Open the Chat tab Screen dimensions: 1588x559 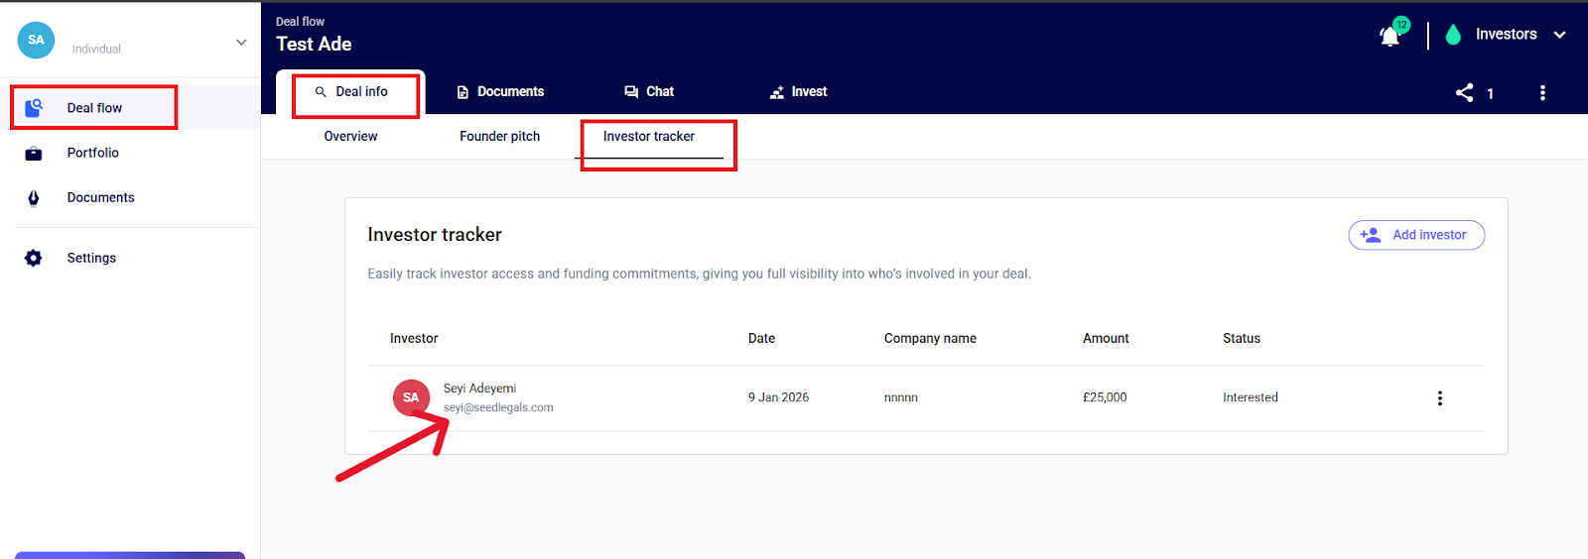coord(649,92)
